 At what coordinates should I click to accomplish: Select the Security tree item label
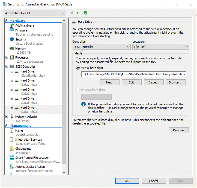(x=21, y=39)
